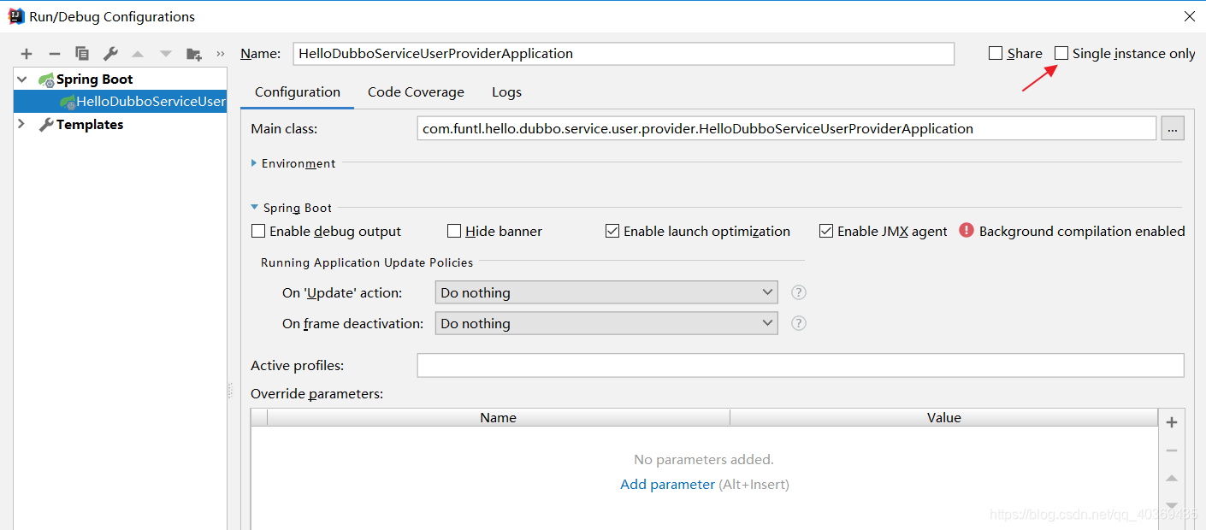Image resolution: width=1206 pixels, height=530 pixels.
Task: Move configuration up in list
Action: (x=138, y=54)
